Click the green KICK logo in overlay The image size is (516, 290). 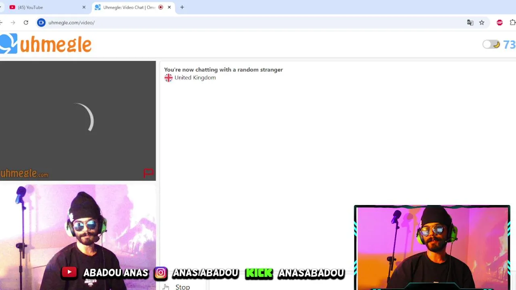pos(259,273)
